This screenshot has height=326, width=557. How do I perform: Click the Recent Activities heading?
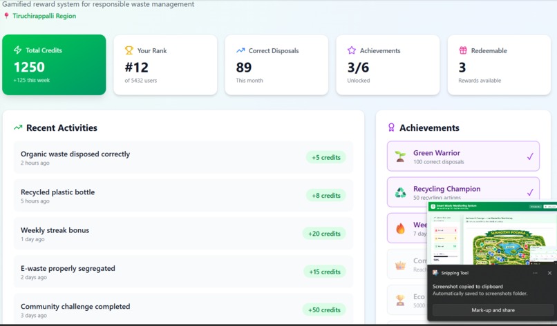coord(62,128)
